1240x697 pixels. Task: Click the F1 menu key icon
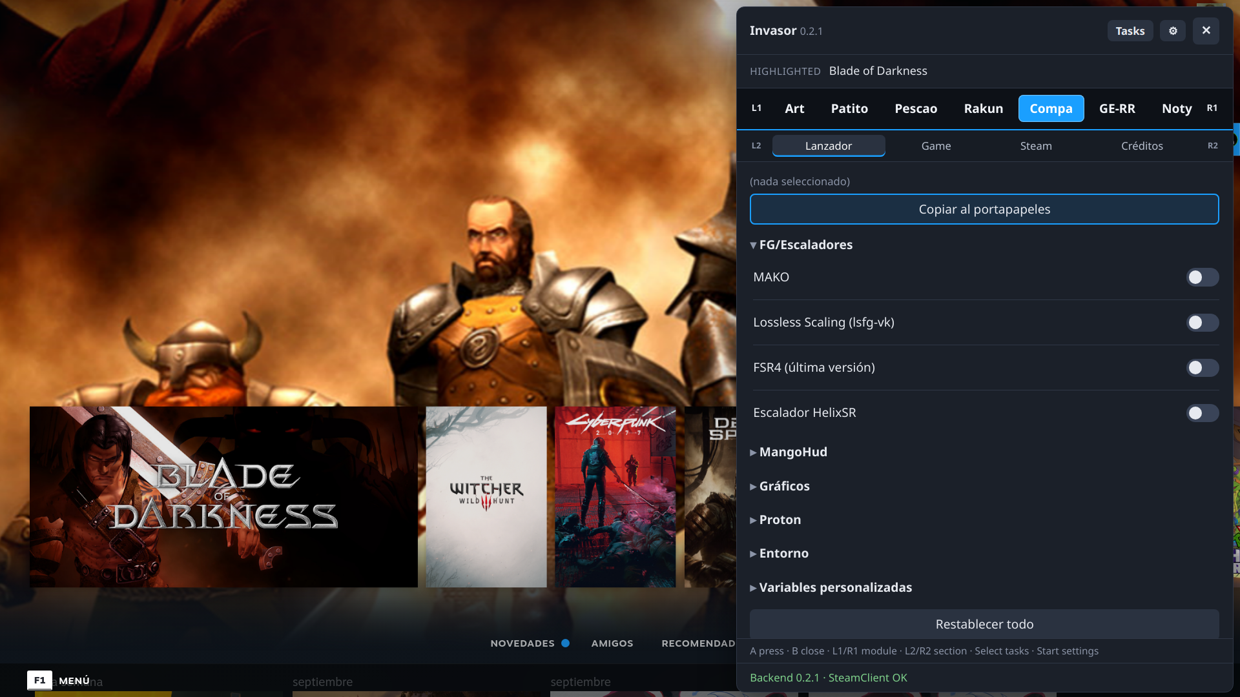(39, 680)
